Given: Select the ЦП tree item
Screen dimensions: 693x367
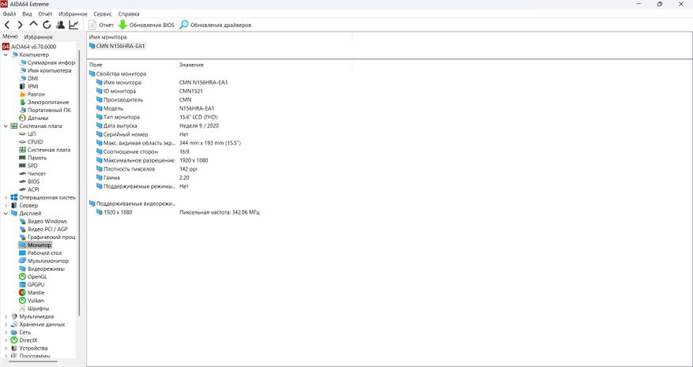Looking at the screenshot, I should tap(28, 134).
